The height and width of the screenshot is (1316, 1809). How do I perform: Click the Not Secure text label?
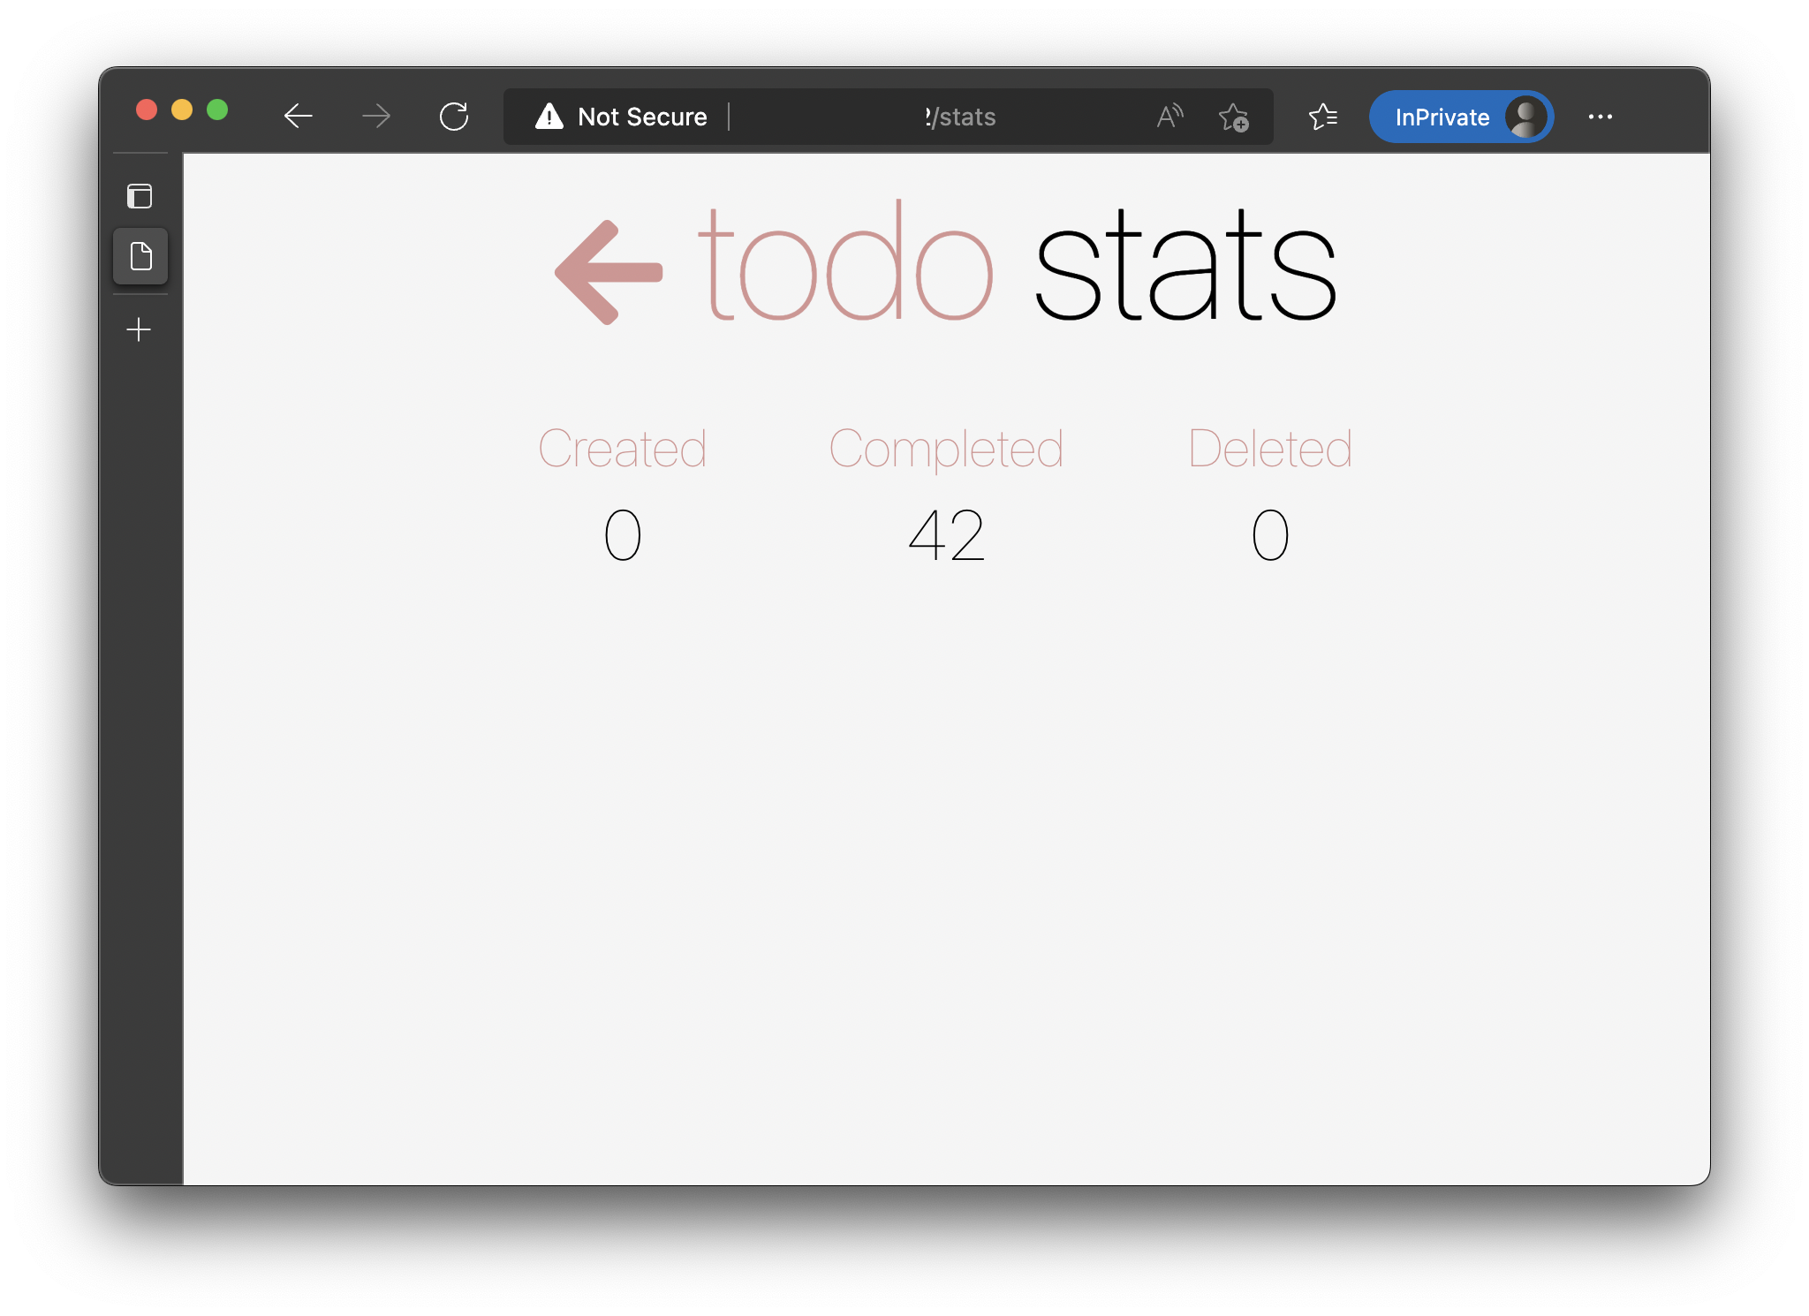point(642,117)
